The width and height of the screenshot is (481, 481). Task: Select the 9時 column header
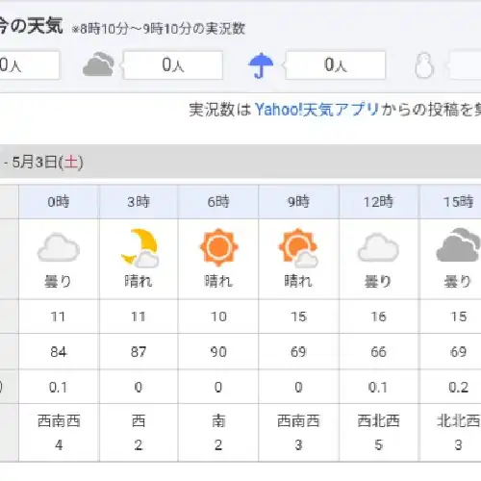[x=298, y=202]
